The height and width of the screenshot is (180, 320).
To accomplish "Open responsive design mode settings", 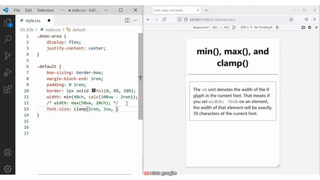I will (x=309, y=27).
